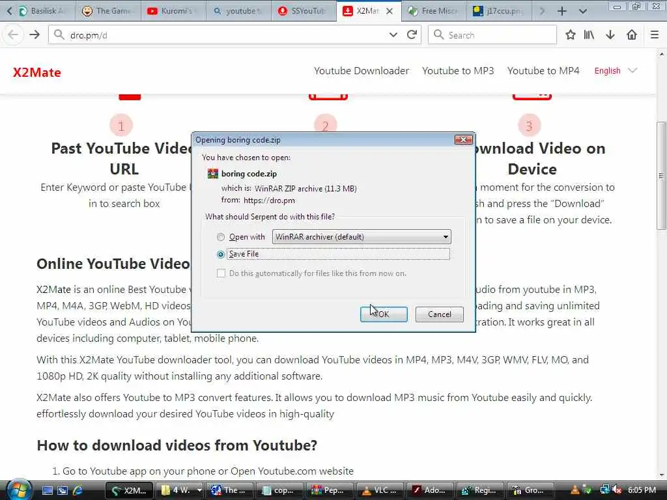The height and width of the screenshot is (500, 667).
Task: Switch to the j17ccu.png tab
Action: coord(499,11)
